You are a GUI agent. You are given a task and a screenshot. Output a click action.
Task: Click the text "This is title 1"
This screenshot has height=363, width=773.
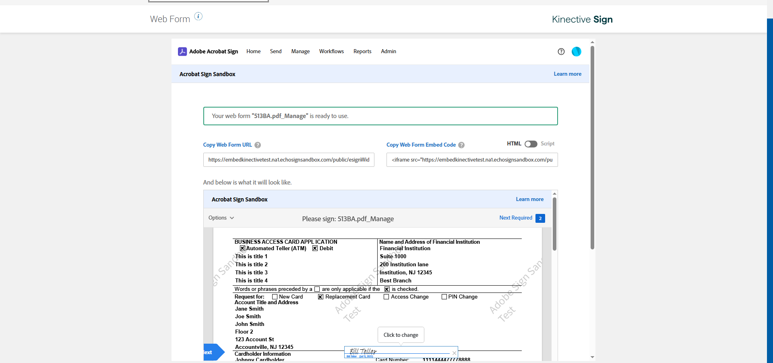tap(251, 257)
